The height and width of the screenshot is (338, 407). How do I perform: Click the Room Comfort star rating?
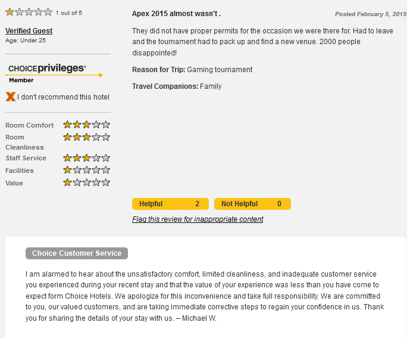[87, 125]
